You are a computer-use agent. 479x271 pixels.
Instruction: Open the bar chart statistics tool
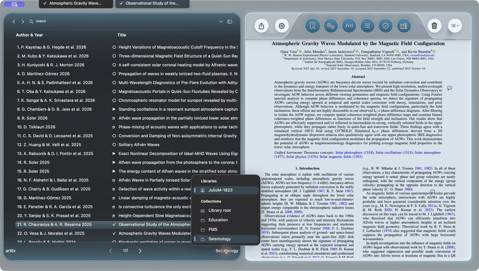point(404,26)
